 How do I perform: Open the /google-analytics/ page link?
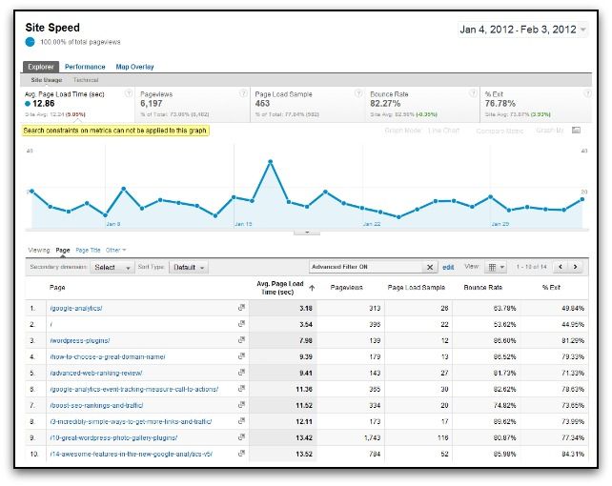(76, 308)
